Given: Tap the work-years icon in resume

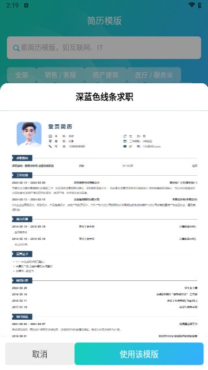Looking at the screenshot, I should click(125, 141).
